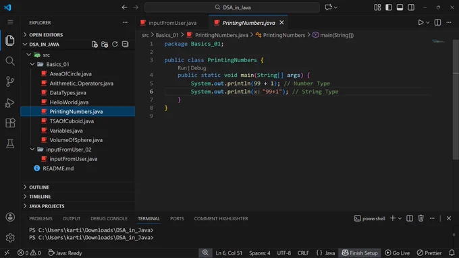Screen dimensions: 459x258
Task: Expand the JAVA PROJECTS section
Action: [25, 206]
